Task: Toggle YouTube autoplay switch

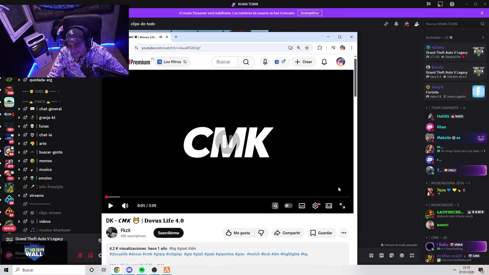Action: tap(288, 205)
